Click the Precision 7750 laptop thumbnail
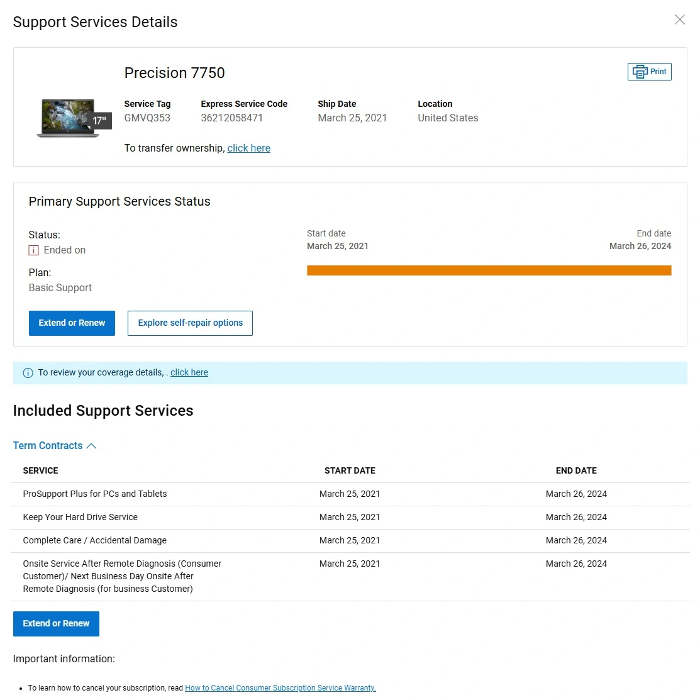700x700 pixels. pos(74,118)
